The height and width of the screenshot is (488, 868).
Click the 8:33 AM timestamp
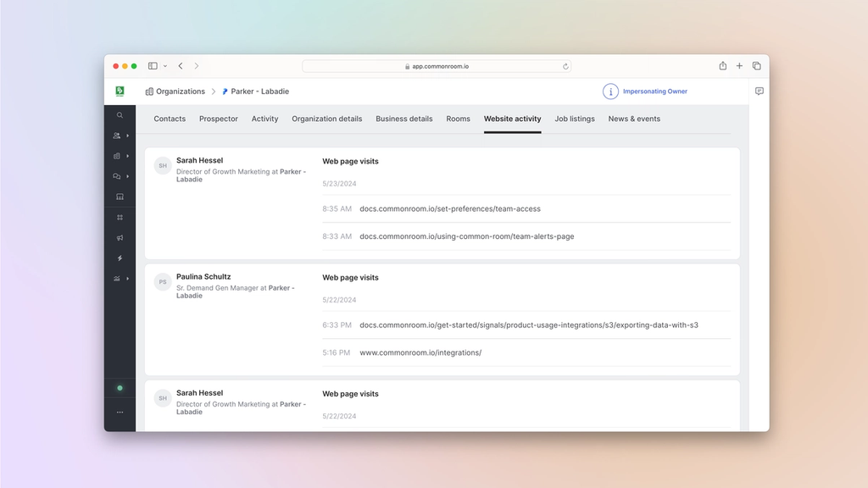click(x=337, y=236)
